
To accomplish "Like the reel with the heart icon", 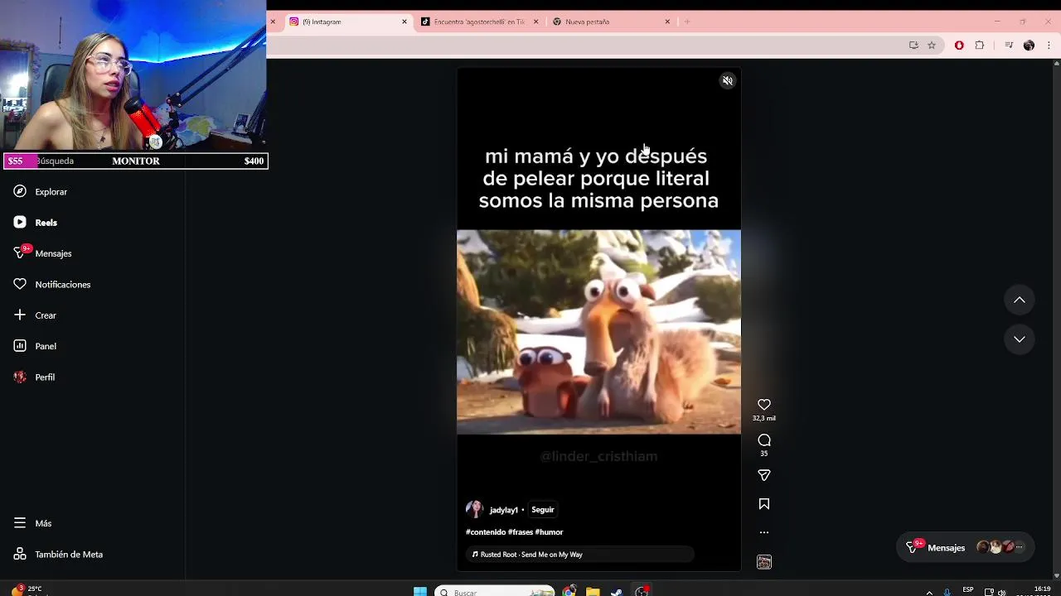I will 764,405.
